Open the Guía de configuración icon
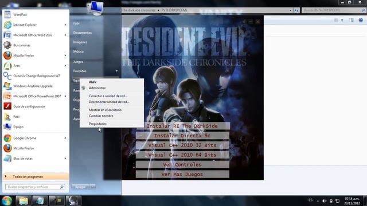 coord(7,106)
